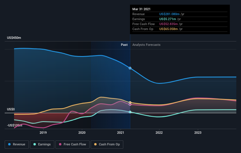Click the 'Past' section label
Image resolution: width=241 pixels, height=153 pixels.
click(124, 45)
